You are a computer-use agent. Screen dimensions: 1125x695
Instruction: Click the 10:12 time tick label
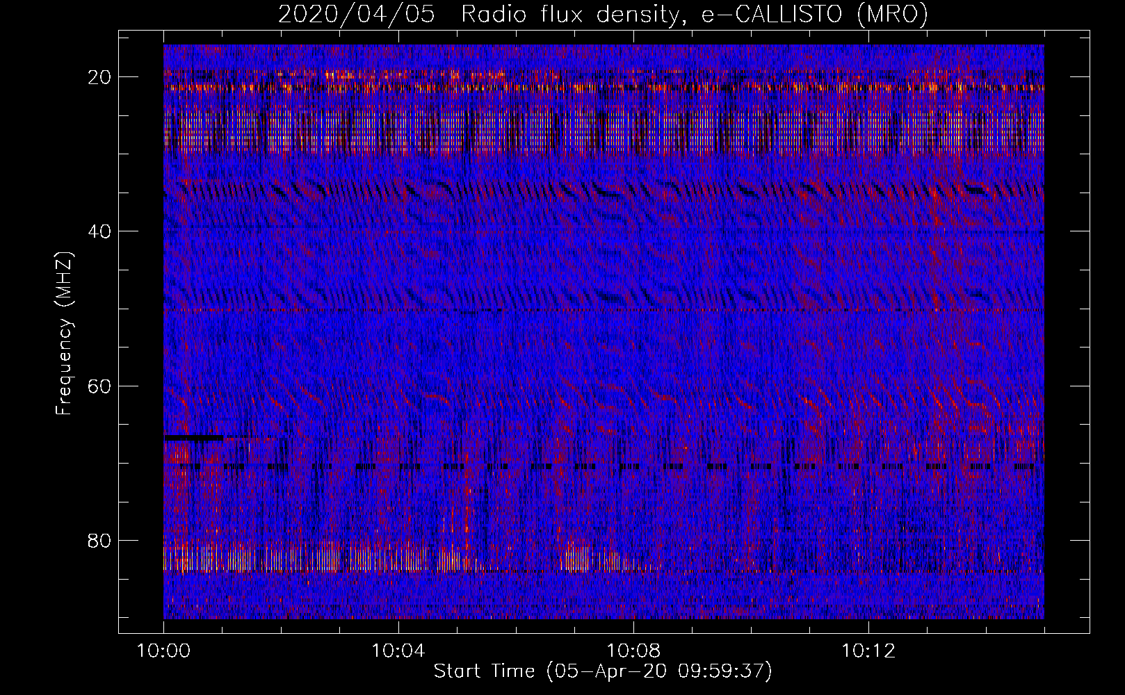868,651
